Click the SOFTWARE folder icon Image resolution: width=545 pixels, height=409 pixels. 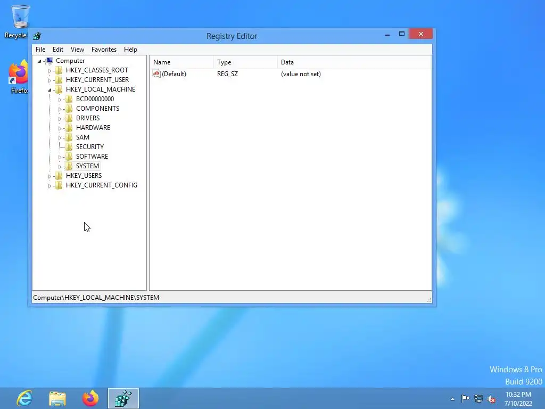[69, 157]
